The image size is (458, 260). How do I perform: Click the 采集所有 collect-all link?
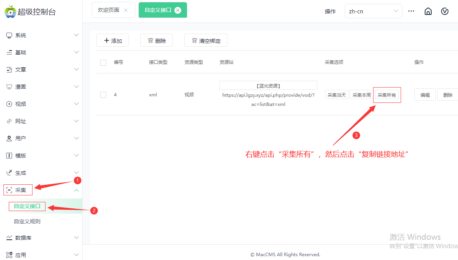click(x=387, y=94)
